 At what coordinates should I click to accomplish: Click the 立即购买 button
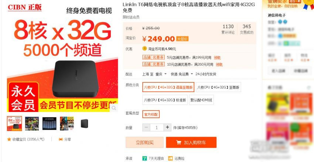[x=144, y=142]
